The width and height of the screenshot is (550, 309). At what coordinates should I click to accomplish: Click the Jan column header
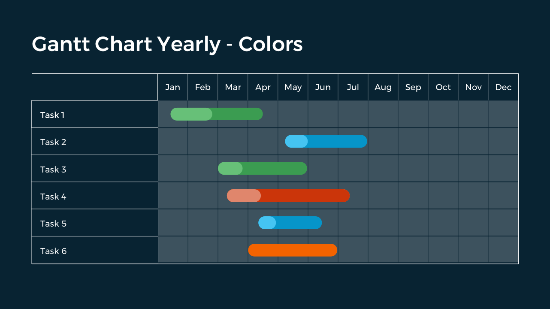click(173, 87)
